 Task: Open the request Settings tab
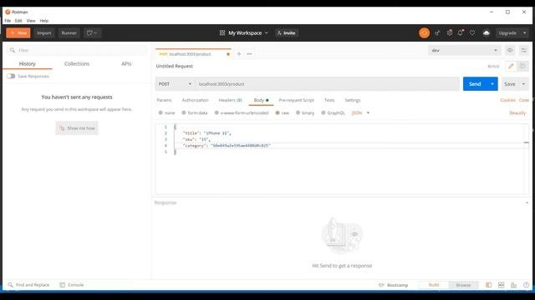353,100
